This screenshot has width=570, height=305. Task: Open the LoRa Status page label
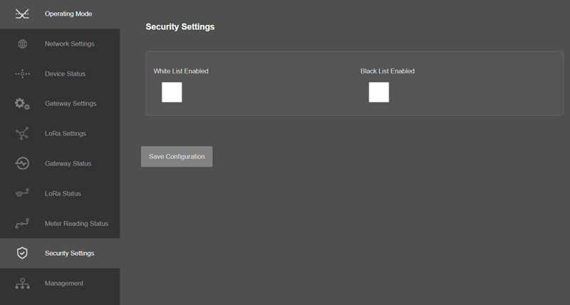point(63,194)
